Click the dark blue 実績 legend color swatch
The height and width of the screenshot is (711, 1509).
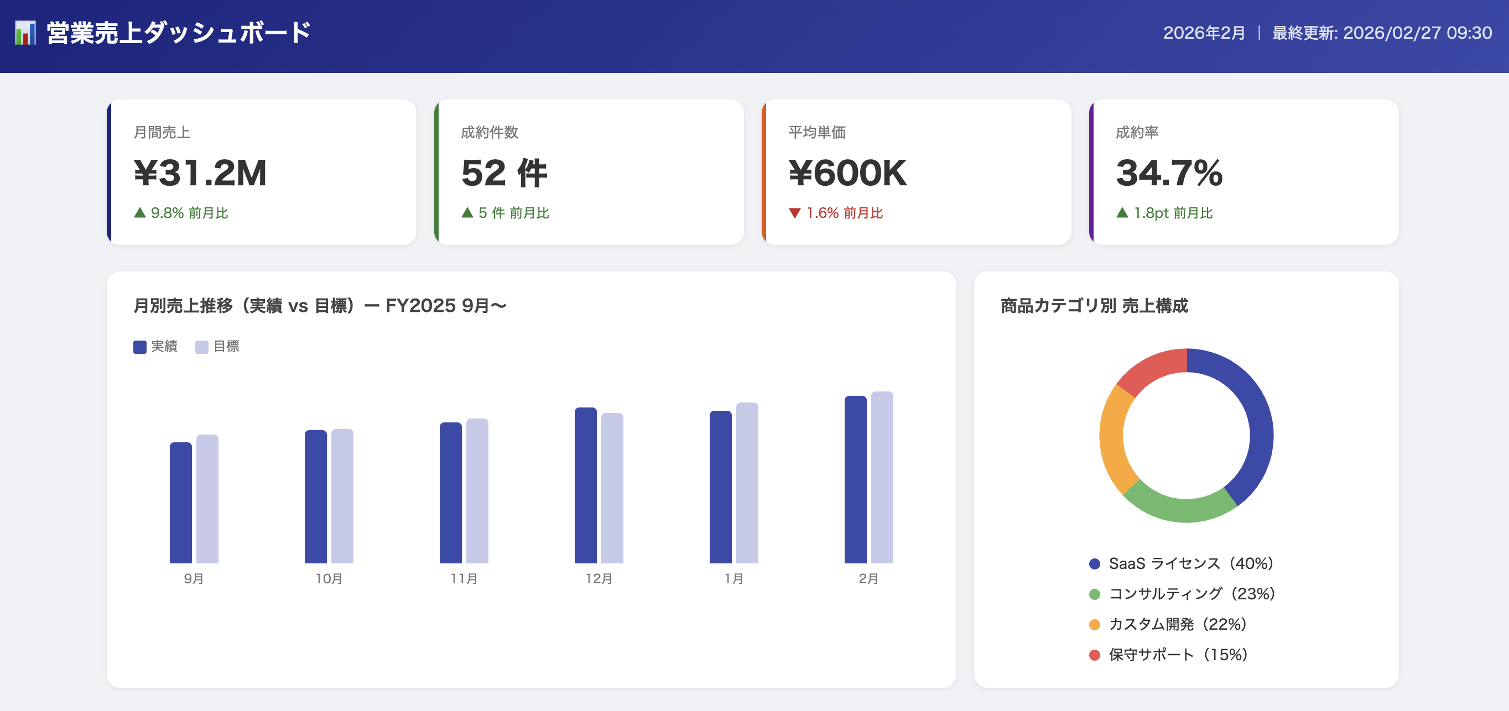(x=139, y=346)
